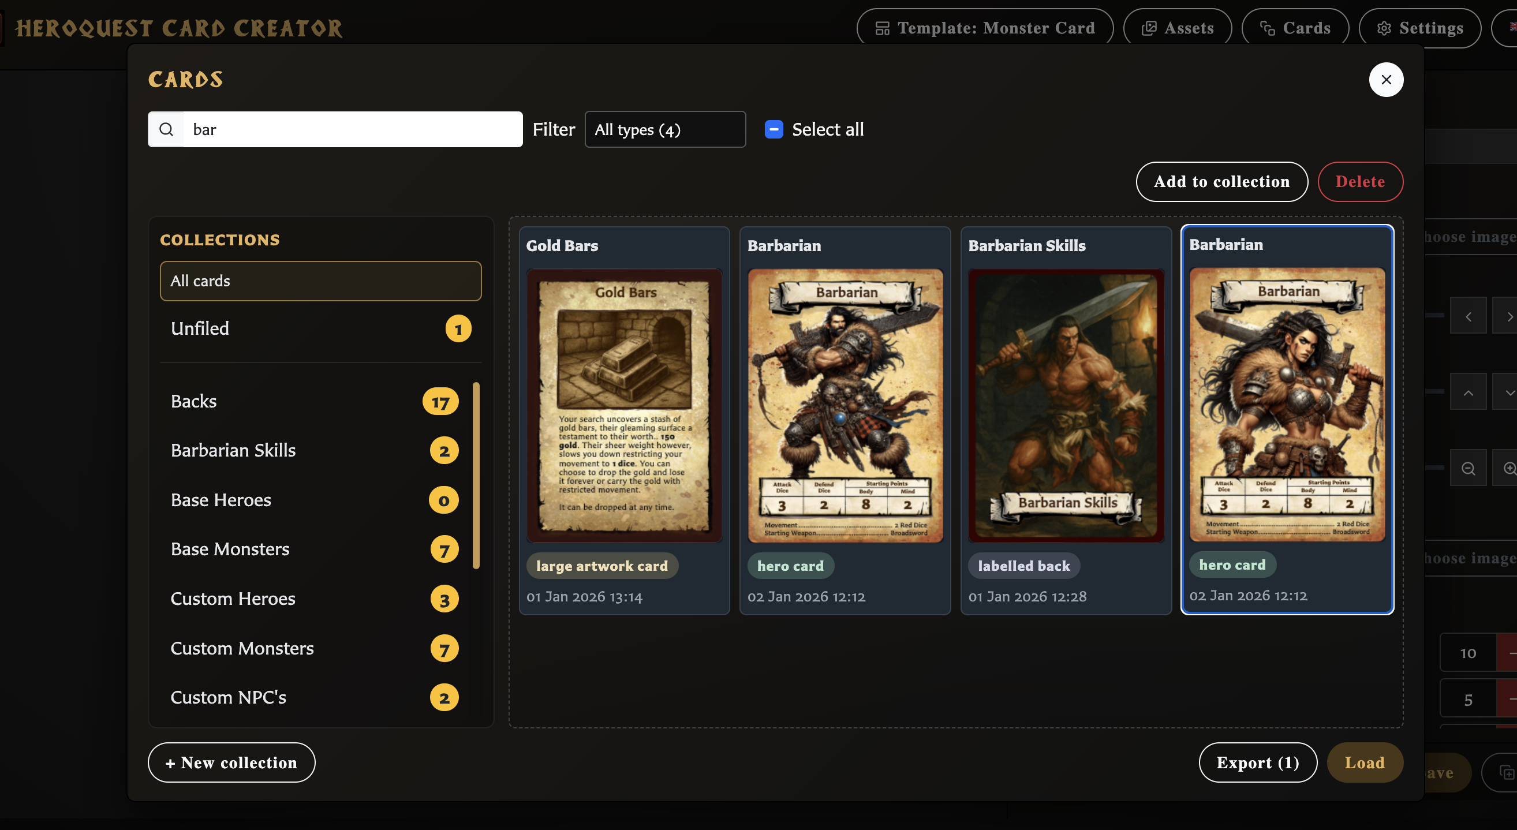Open the Assets panel
The image size is (1517, 830).
[1177, 28]
